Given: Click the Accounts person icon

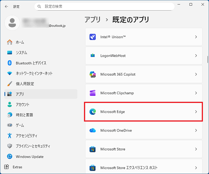Looking at the screenshot, I should click(x=9, y=104).
